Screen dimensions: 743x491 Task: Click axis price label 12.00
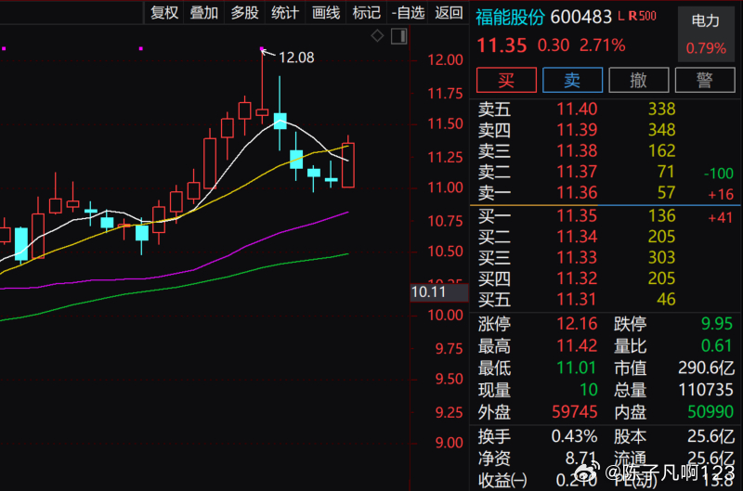coord(445,60)
